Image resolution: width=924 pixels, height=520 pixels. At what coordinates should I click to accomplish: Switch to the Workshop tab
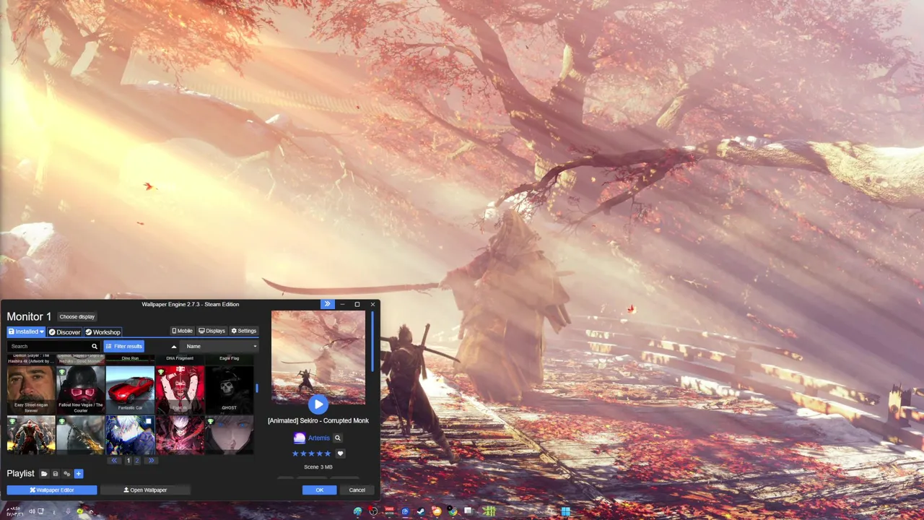click(103, 332)
